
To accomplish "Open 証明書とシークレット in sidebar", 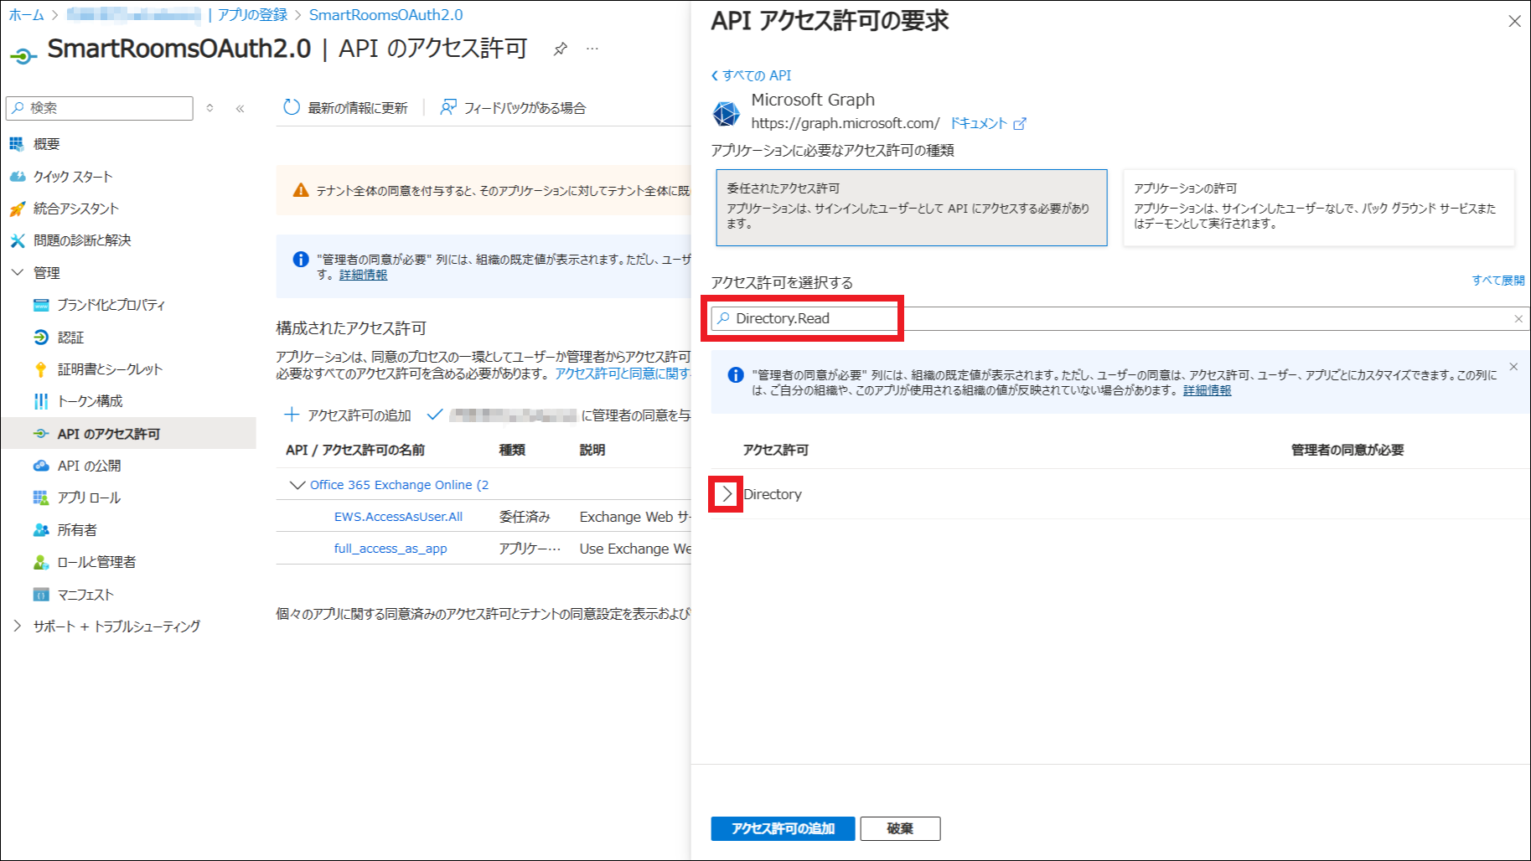I will (110, 369).
